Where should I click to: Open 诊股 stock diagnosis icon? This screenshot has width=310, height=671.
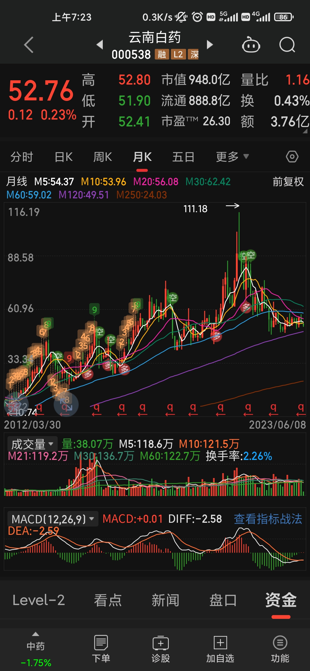point(161,649)
